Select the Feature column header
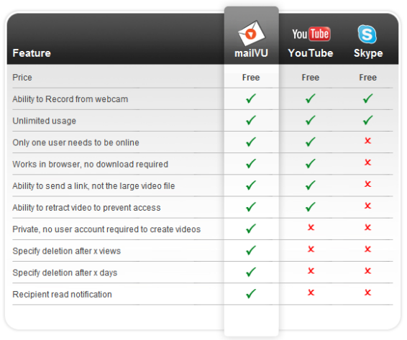 32,53
